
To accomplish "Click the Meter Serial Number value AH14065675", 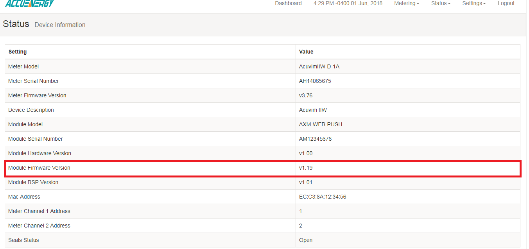I will [x=315, y=81].
